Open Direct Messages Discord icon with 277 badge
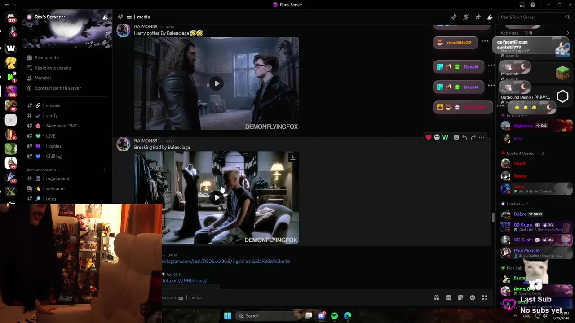 click(11, 17)
